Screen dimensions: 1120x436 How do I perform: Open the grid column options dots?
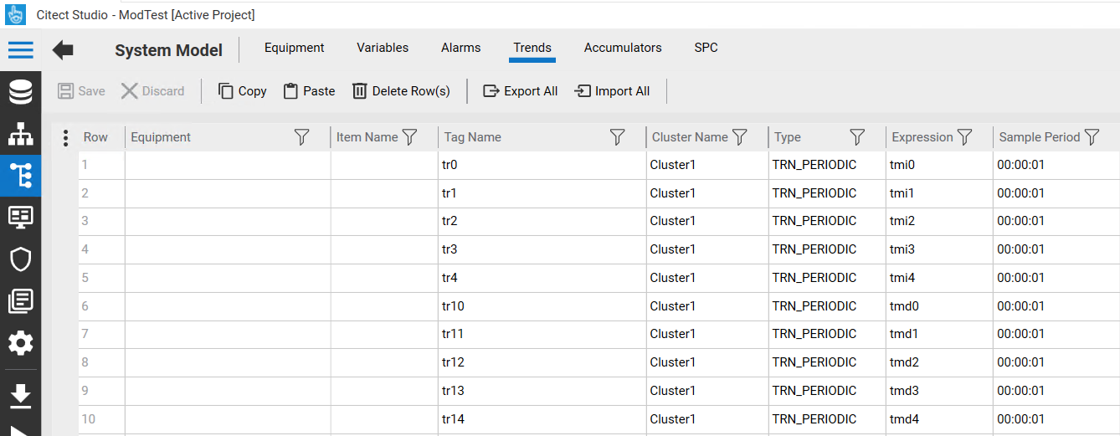point(65,137)
